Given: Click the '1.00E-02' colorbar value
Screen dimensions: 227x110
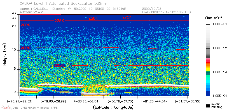Looking at the screenshot, I should click(219, 48).
